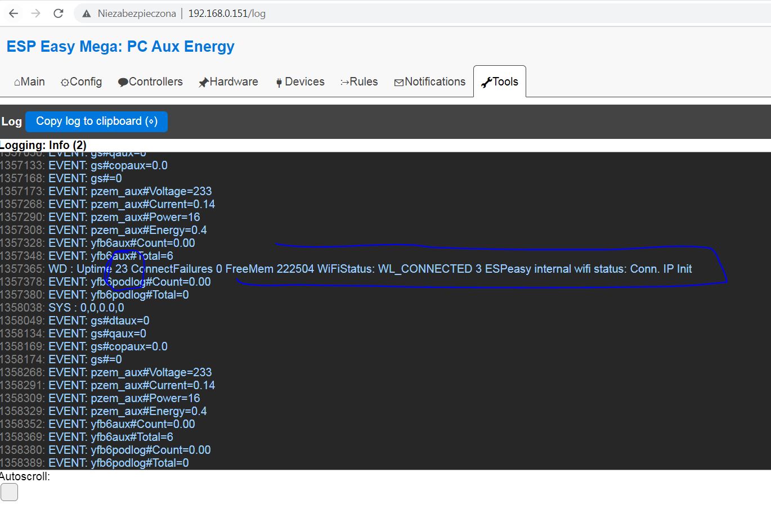The image size is (771, 514).
Task: Click log line 1357380 yfb6podlog#Total=0
Action: point(95,295)
